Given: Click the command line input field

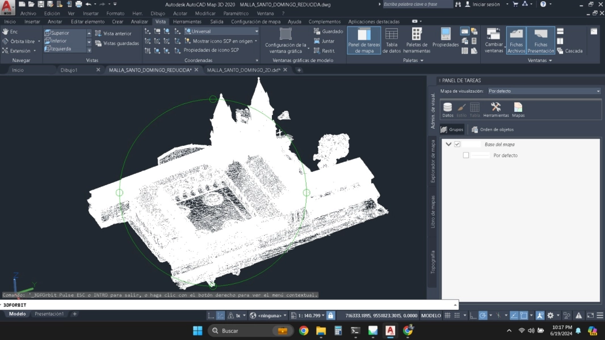Looking at the screenshot, I should pyautogui.click(x=227, y=305).
